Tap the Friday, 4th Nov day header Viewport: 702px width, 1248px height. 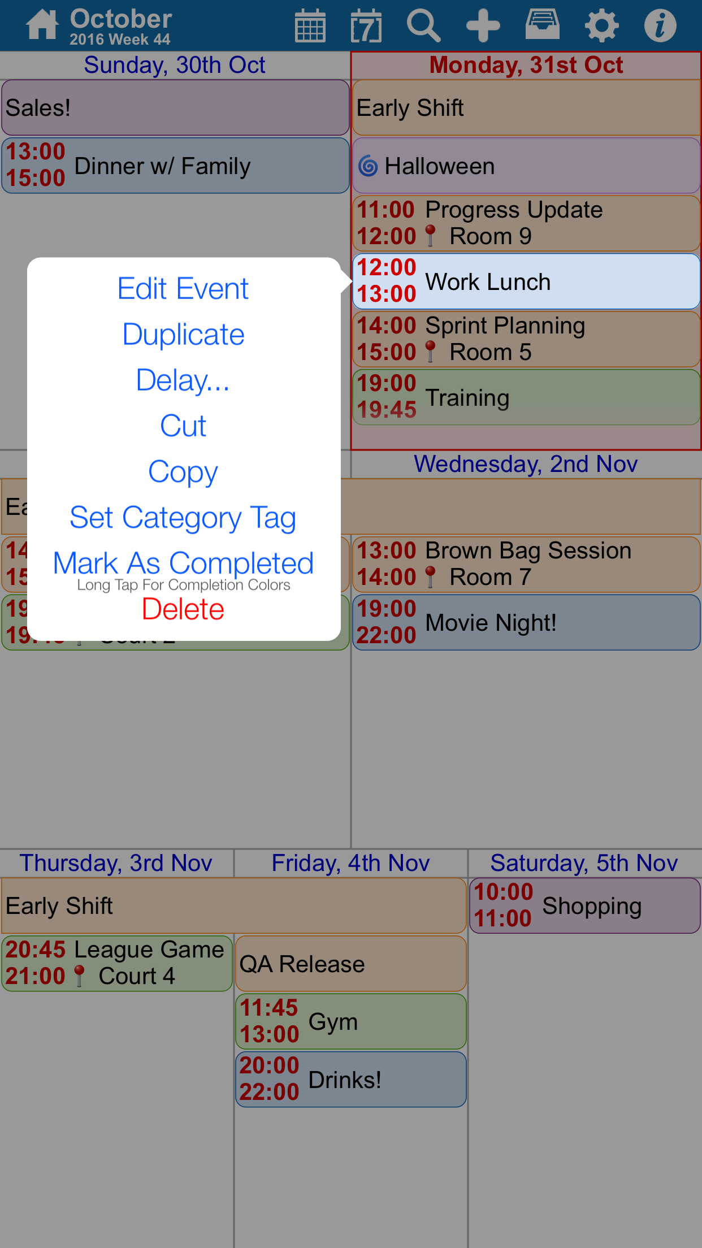[350, 863]
